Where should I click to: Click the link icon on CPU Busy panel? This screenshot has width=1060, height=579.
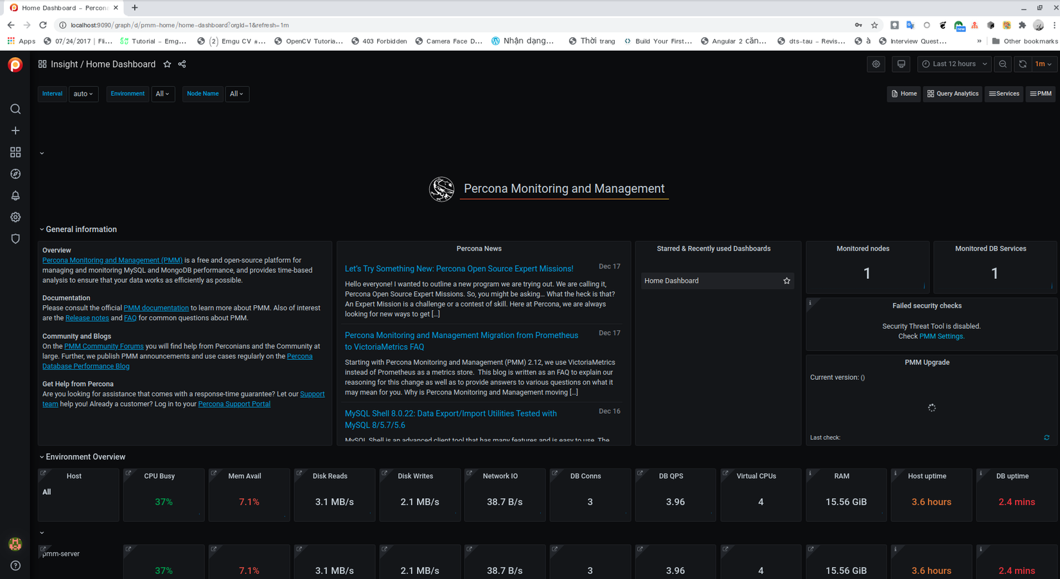(x=128, y=473)
